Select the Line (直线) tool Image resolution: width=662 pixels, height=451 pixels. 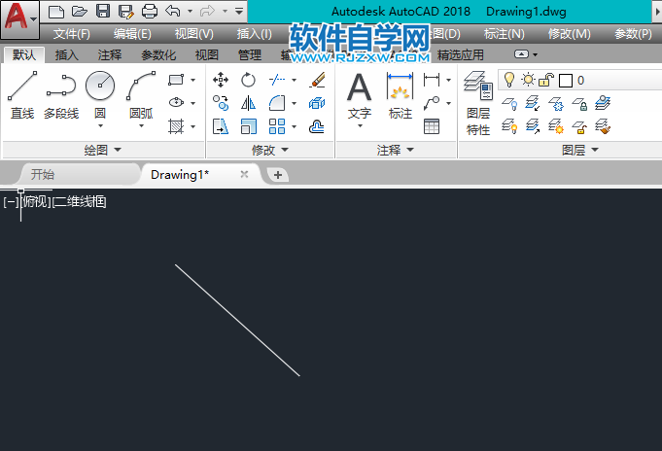tap(22, 95)
